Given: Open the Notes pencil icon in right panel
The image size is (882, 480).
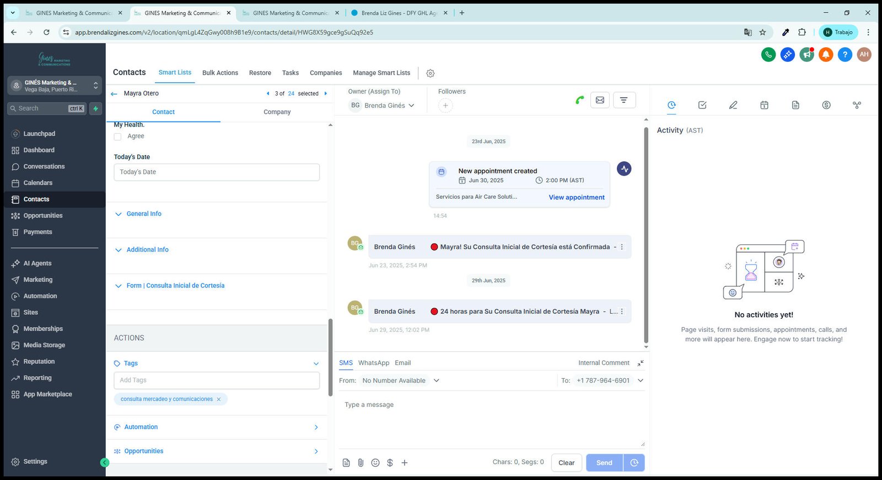Looking at the screenshot, I should click(733, 105).
